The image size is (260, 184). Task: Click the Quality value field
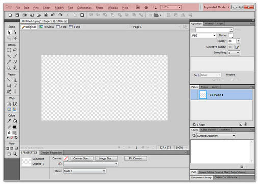pos(231,41)
